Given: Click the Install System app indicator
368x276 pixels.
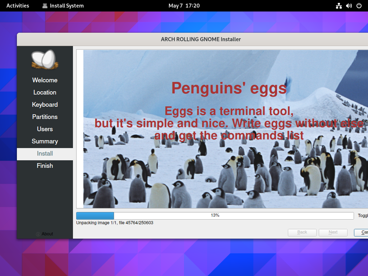Looking at the screenshot, I should [63, 5].
